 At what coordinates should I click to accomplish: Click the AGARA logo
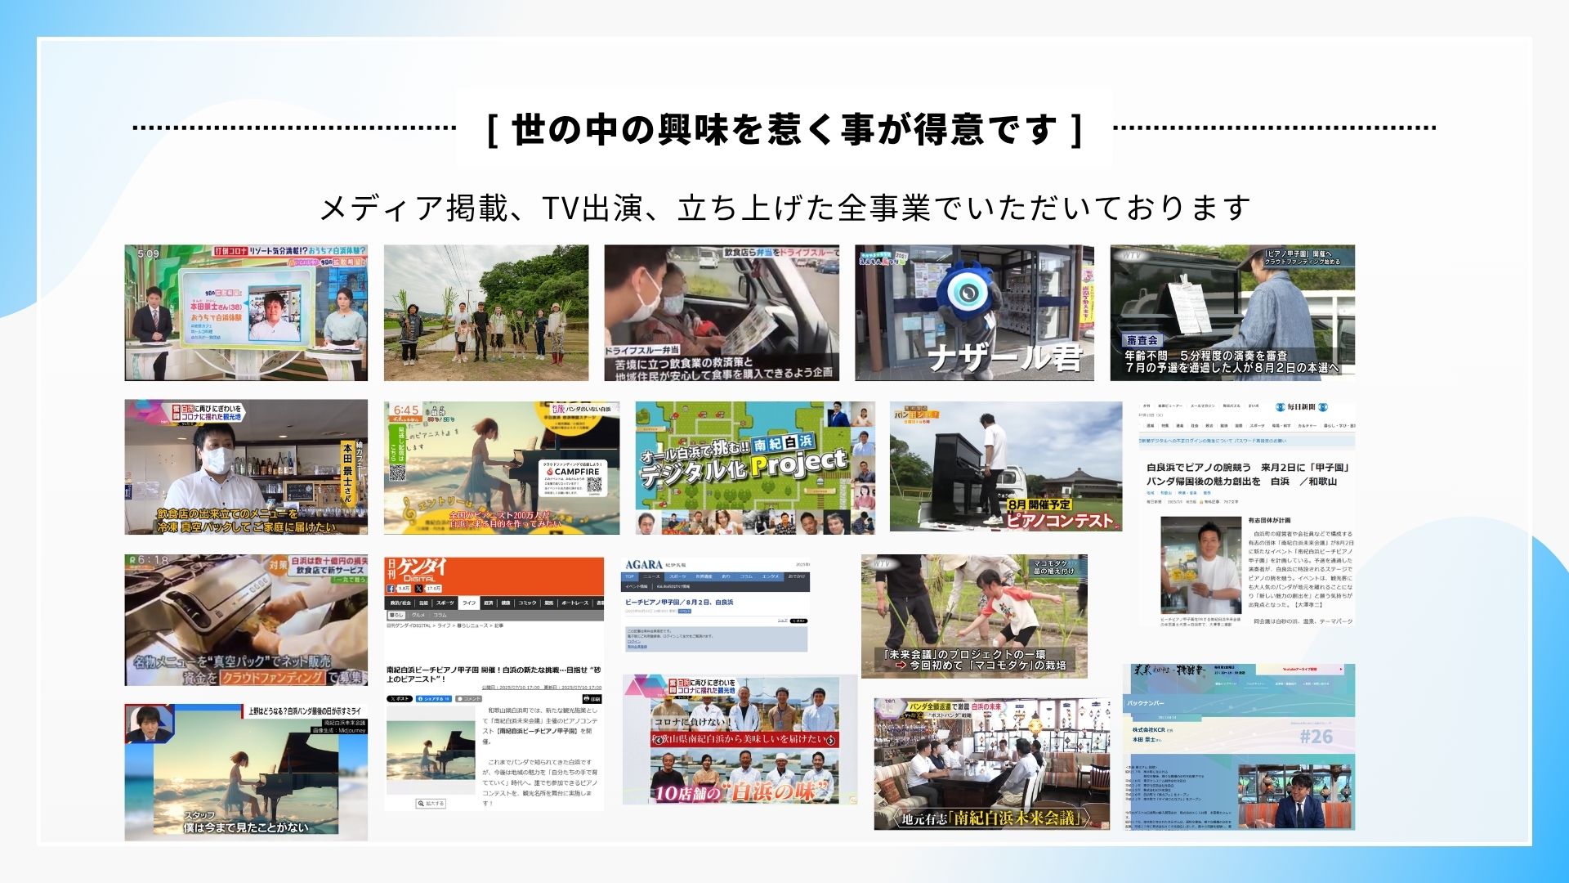pos(644,565)
